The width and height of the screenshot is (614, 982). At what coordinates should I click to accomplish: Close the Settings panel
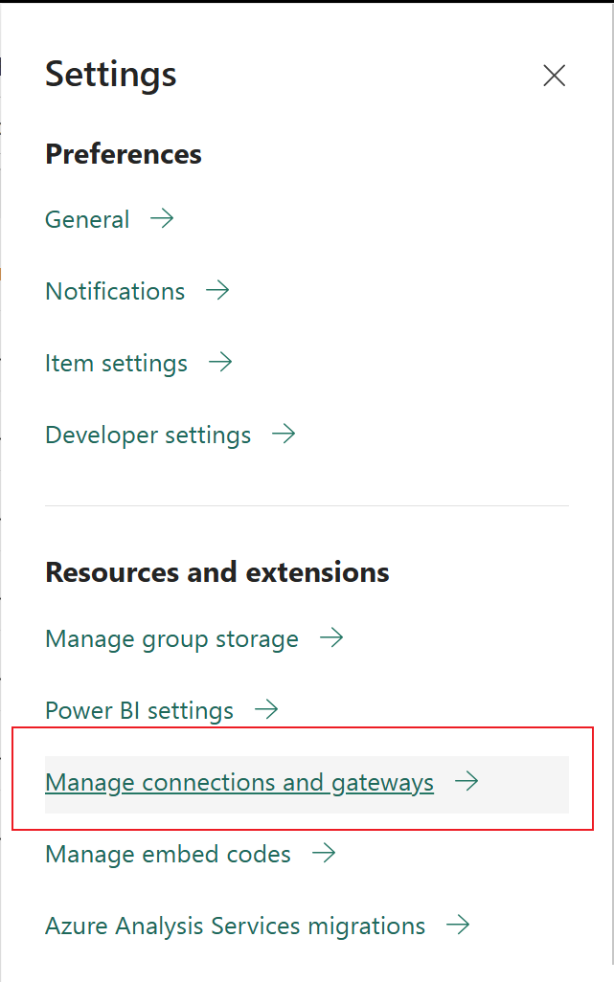click(x=554, y=76)
